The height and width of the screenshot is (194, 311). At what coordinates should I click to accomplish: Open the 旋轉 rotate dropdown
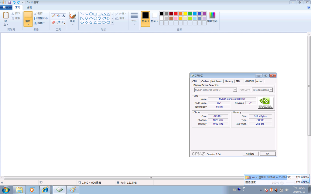tap(39, 23)
